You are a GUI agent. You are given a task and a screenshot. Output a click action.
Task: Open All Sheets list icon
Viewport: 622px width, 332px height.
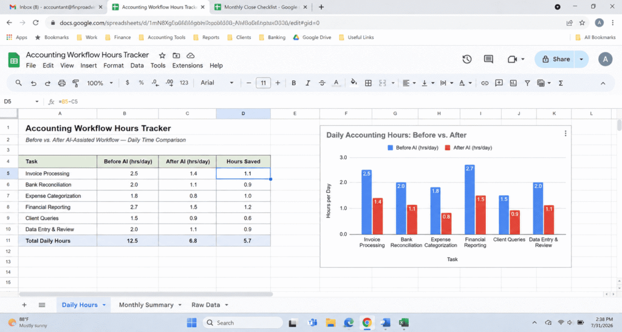pyautogui.click(x=42, y=305)
